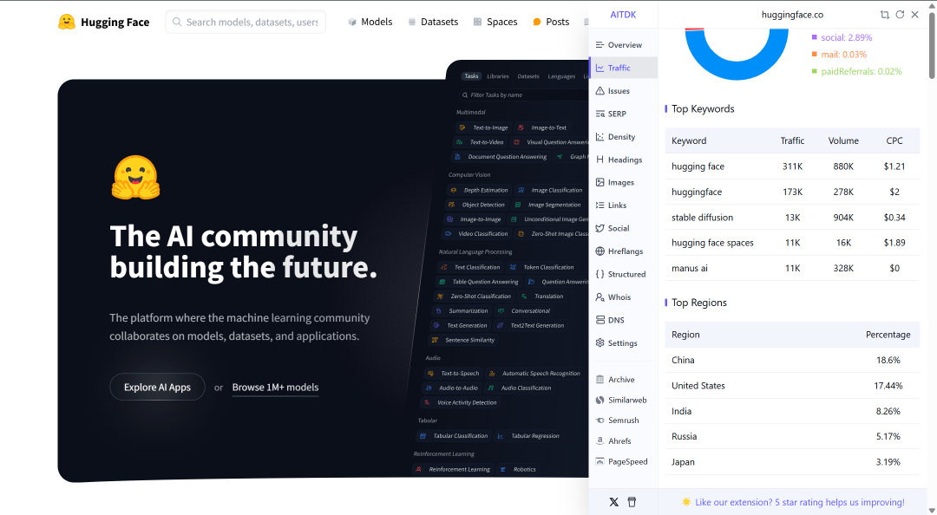This screenshot has width=937, height=515.
Task: Click the Whois person-search icon
Action: (x=600, y=297)
